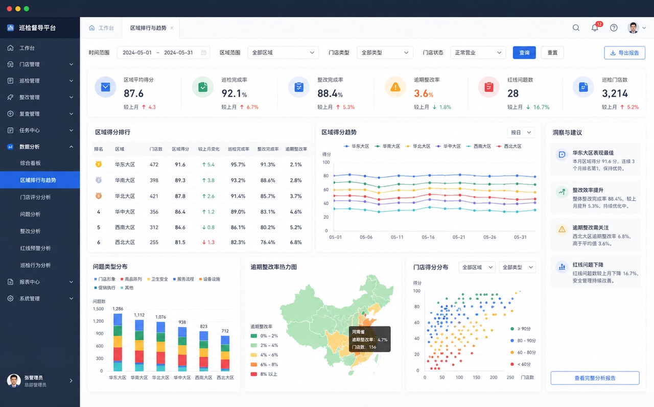Click the 逾期整改率 warning icon

[x=395, y=87]
